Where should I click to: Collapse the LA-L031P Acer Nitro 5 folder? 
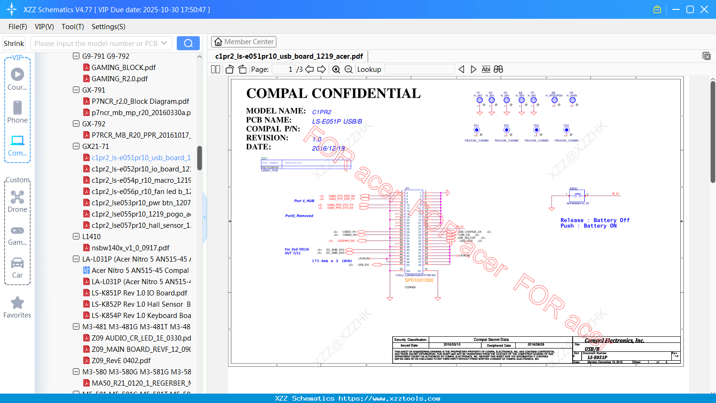click(76, 259)
